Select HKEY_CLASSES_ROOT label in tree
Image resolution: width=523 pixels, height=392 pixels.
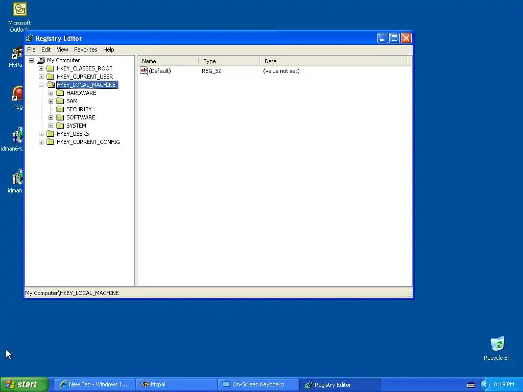tap(84, 68)
